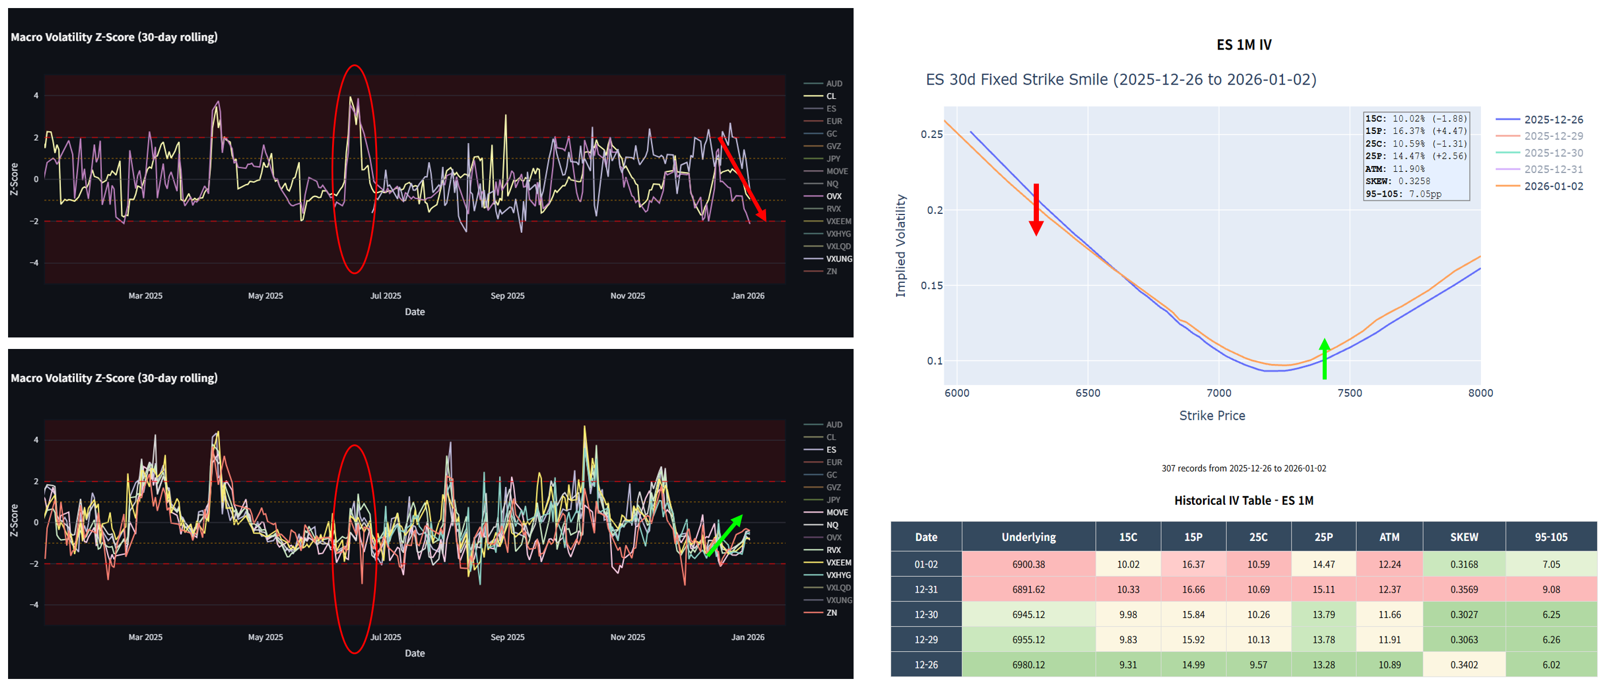Viewport: 1607px width, 687px height.
Task: Show VXEEM trace in top chart legend
Action: 828,221
